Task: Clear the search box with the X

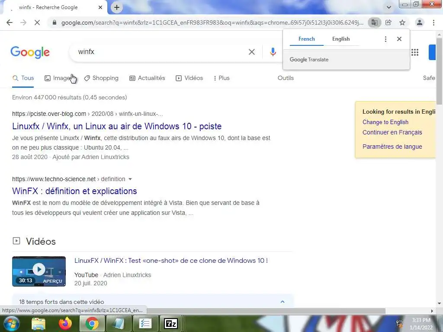Action: tap(252, 52)
